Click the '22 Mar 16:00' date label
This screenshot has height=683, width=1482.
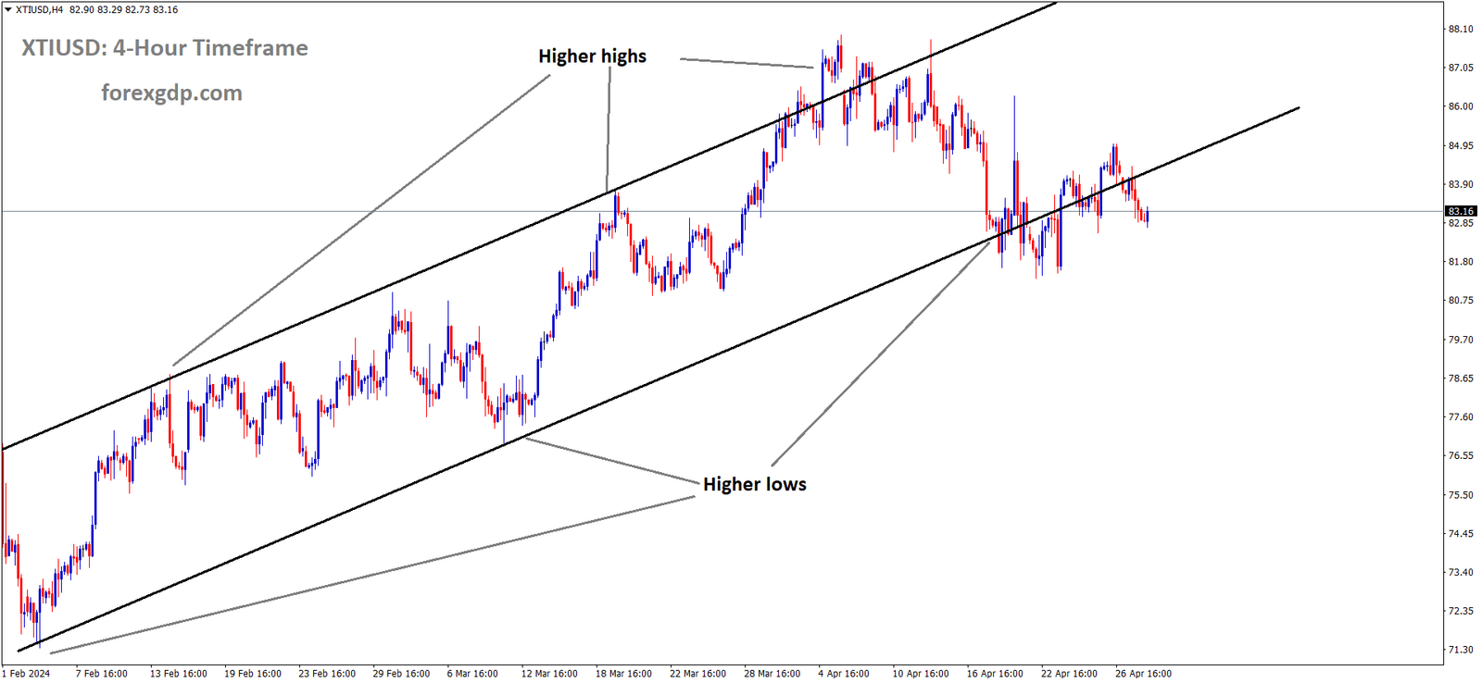point(697,673)
